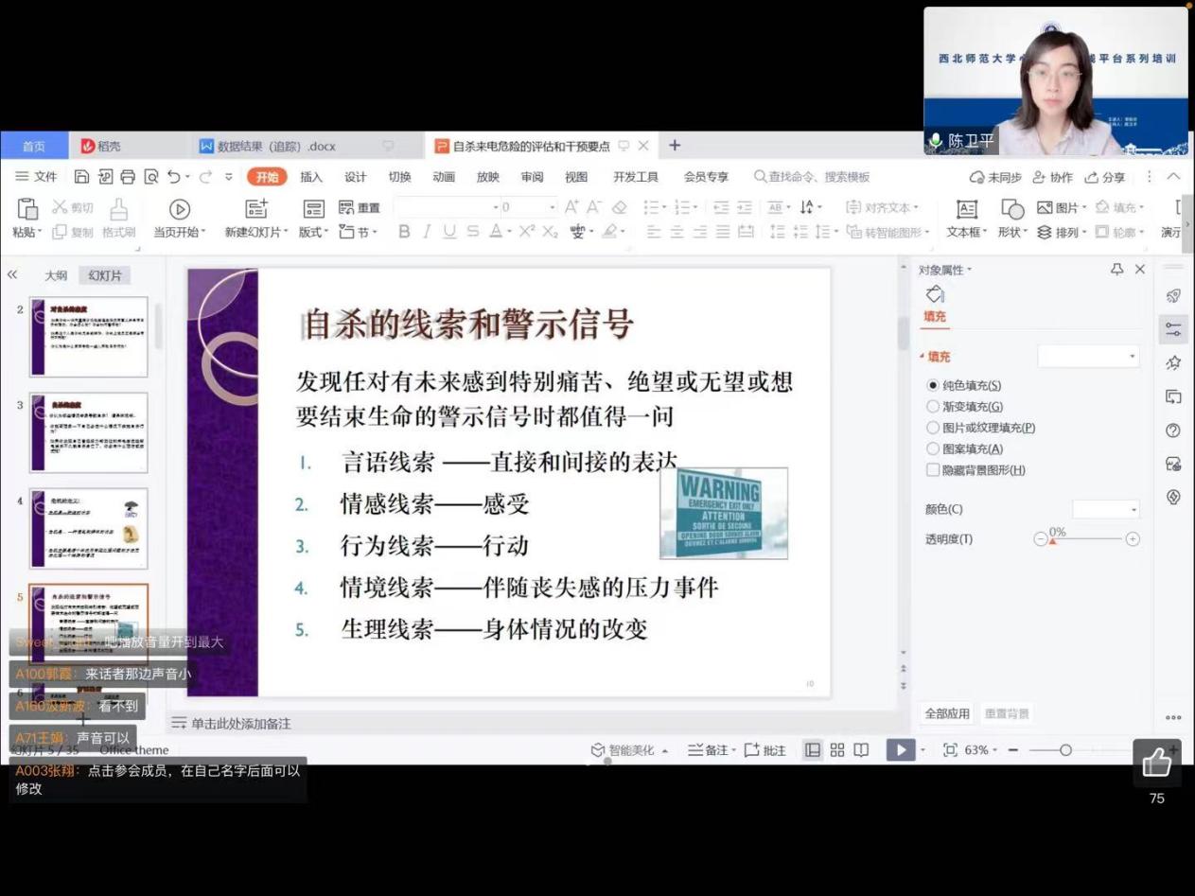Click the Print icon in quick access toolbar
The width and height of the screenshot is (1195, 896).
click(127, 177)
